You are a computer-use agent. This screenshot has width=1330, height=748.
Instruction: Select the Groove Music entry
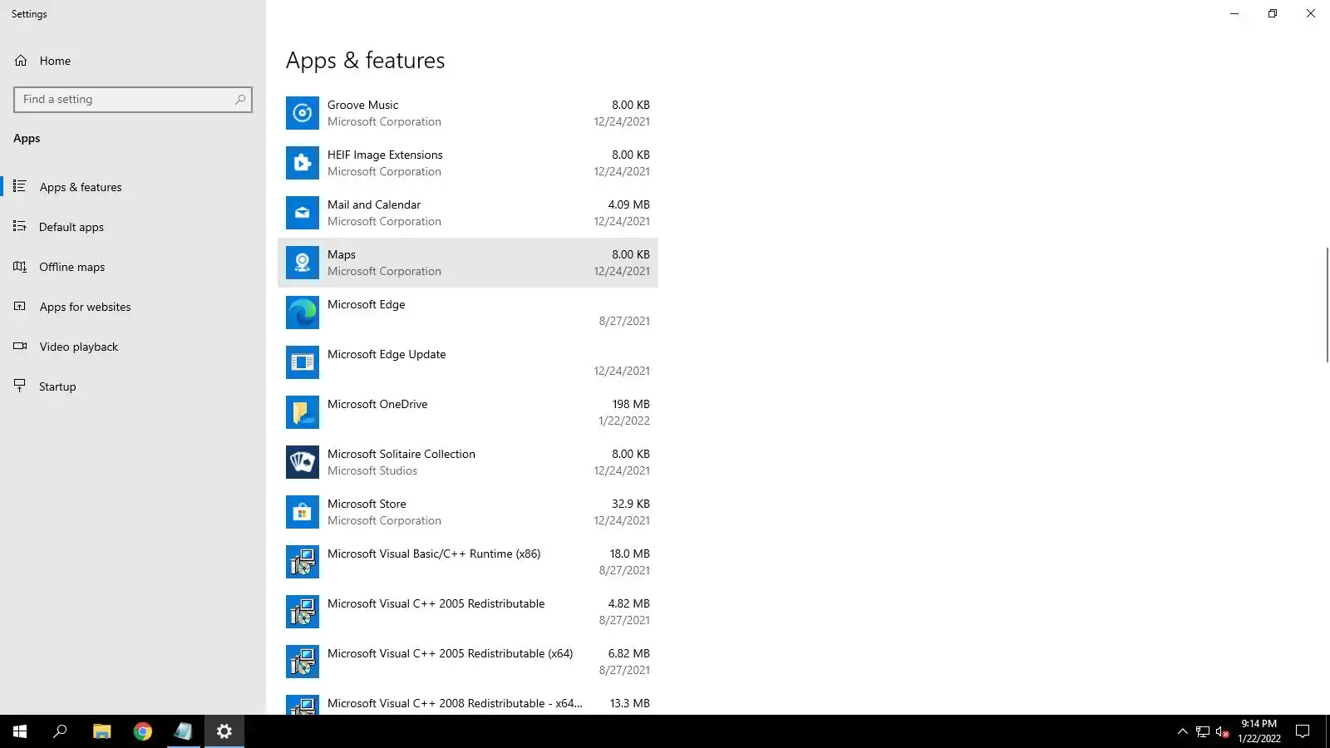tap(468, 113)
